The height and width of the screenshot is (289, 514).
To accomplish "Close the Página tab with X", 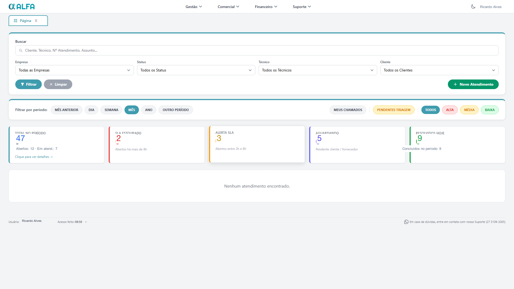I will pyautogui.click(x=36, y=21).
